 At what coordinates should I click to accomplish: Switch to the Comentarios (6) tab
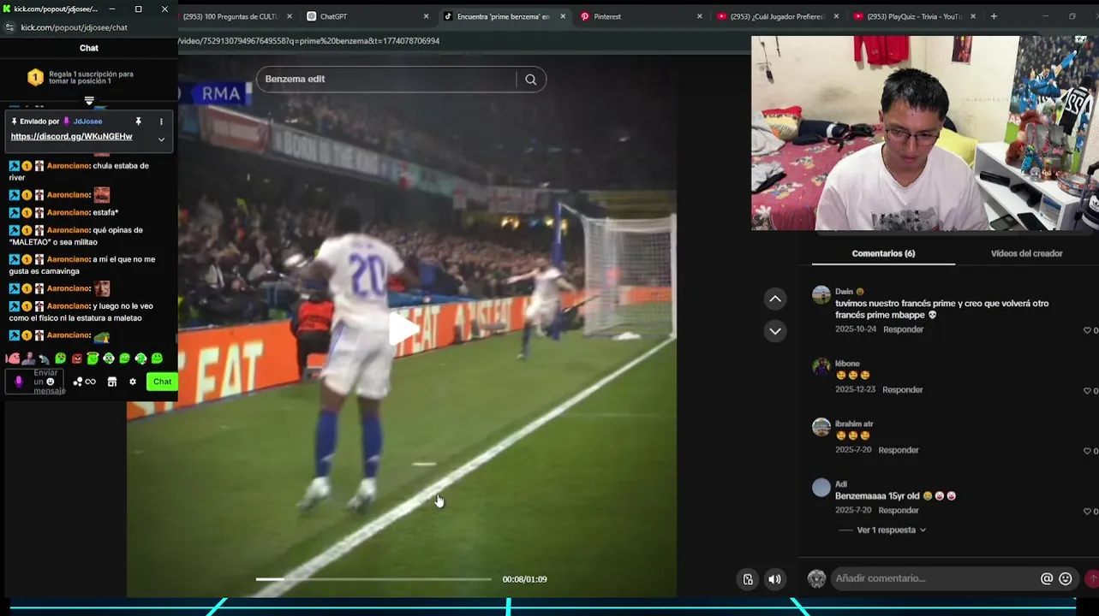[x=883, y=253]
